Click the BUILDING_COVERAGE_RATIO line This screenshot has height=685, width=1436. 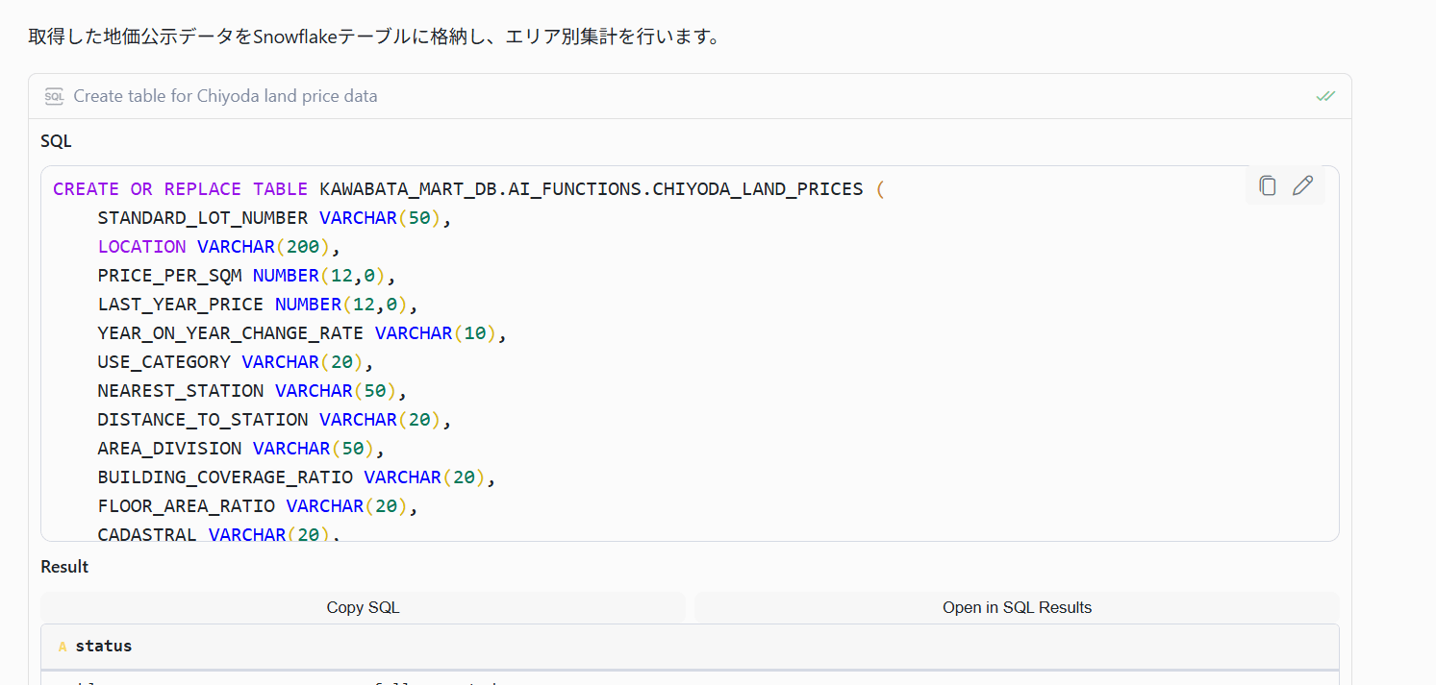296,477
